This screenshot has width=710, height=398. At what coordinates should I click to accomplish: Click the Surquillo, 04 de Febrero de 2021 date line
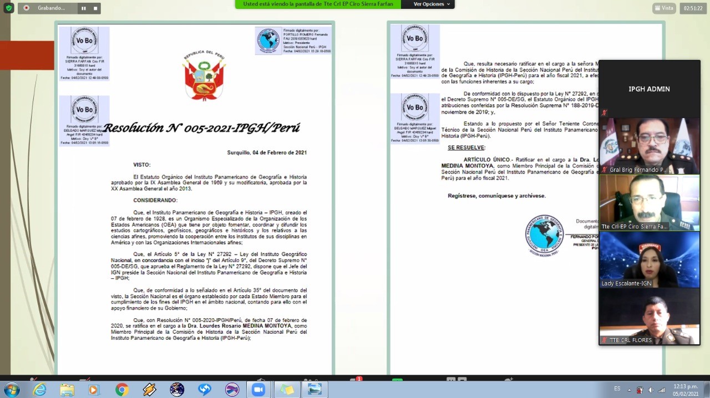point(267,152)
